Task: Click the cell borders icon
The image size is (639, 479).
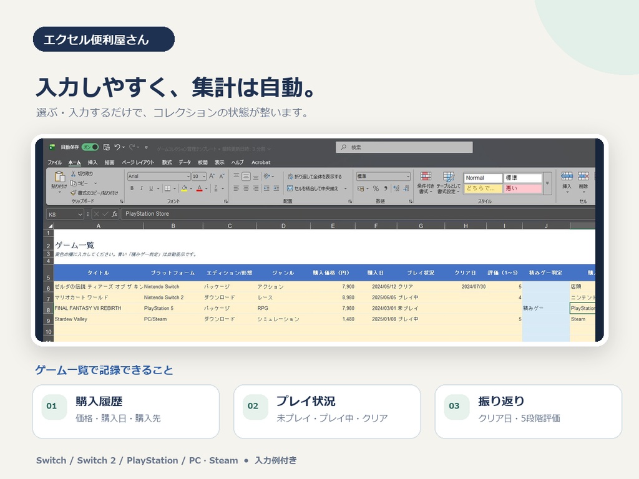Action: tap(167, 188)
